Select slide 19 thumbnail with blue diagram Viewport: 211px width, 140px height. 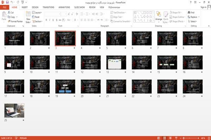click(65, 86)
